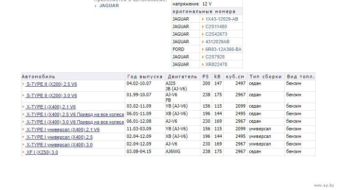Open X-TYPE I (X400) 3.0 V6 all-wheel link
This screenshot has width=337, height=190.
point(74,122)
